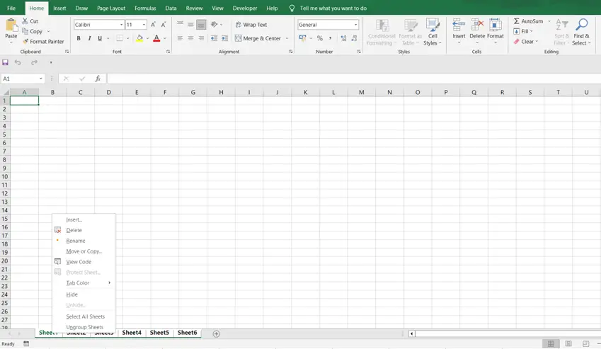Increase font size with the larger A icon
The height and width of the screenshot is (349, 601).
pyautogui.click(x=153, y=25)
